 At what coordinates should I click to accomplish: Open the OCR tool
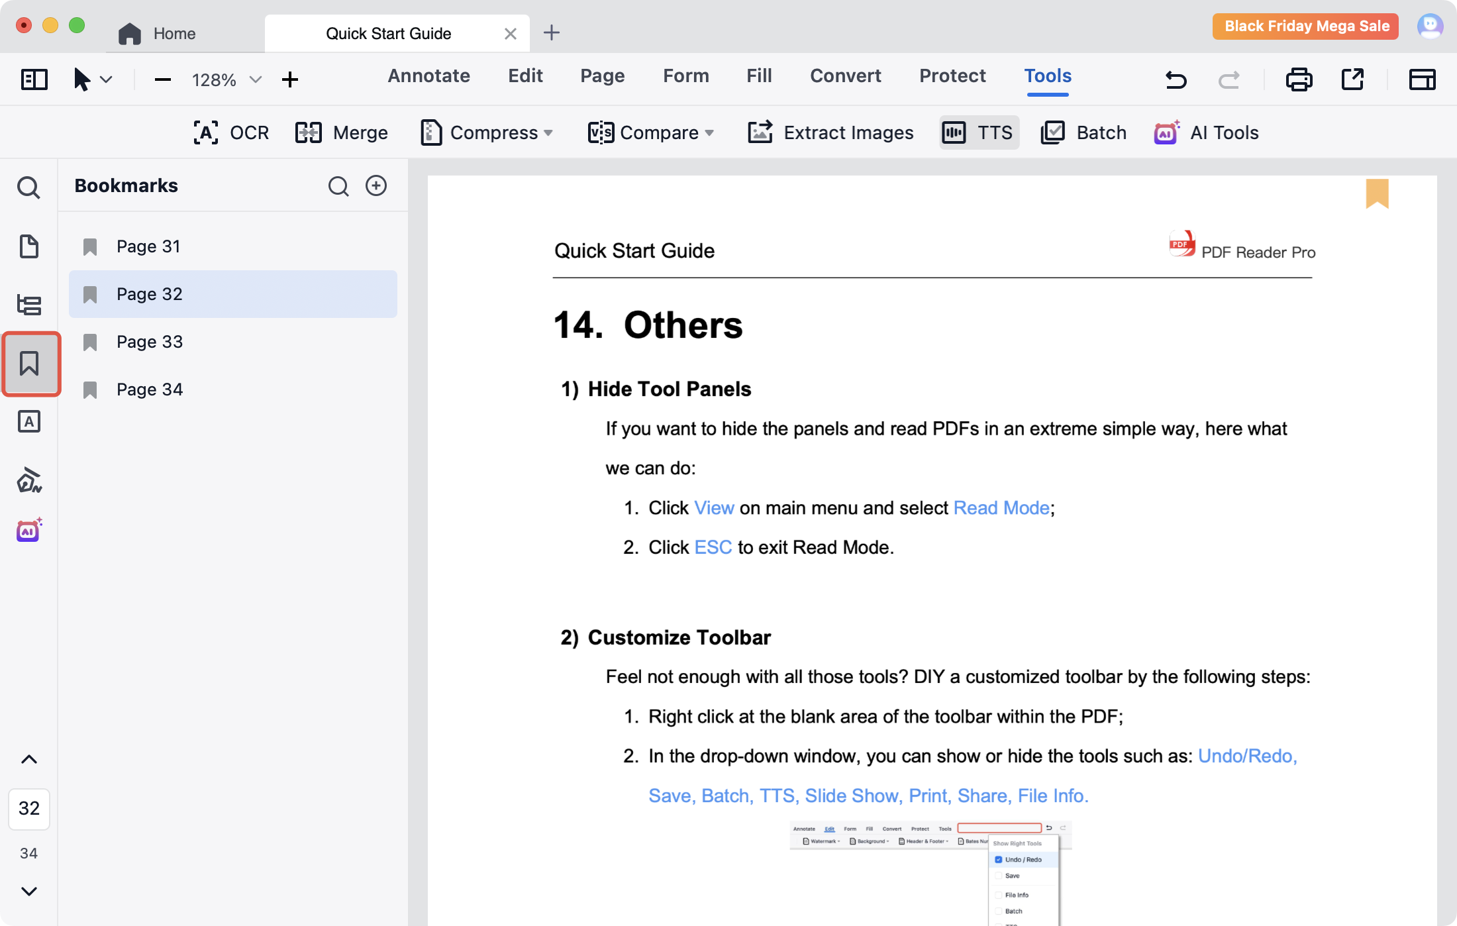tap(231, 132)
